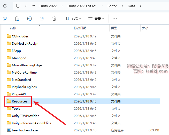This screenshot has width=169, height=135.
Task: Select the MonoBleedingEdge folder icon
Action: pyautogui.click(x=9, y=65)
